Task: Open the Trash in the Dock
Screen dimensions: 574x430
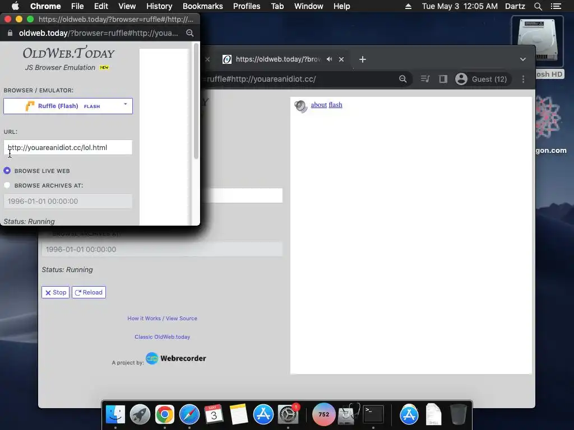Action: 458,414
